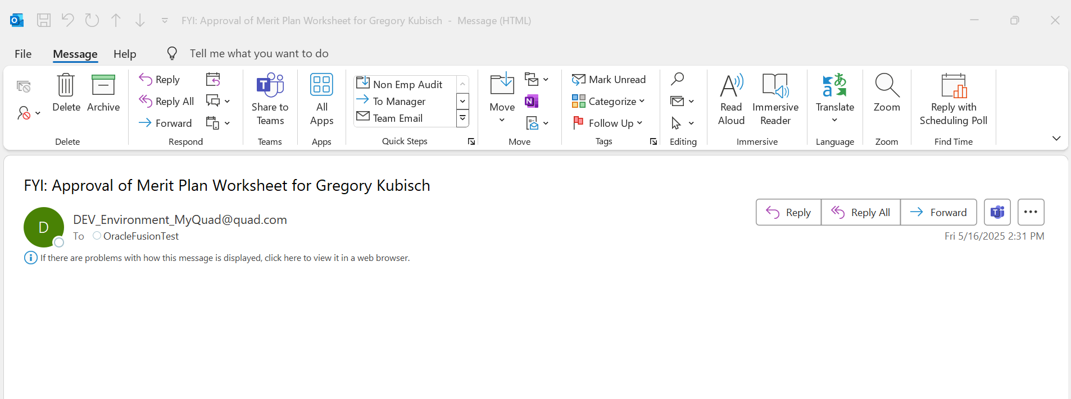Click Reply with Scheduling Poll
Screen dimensions: 1071x399
point(954,99)
